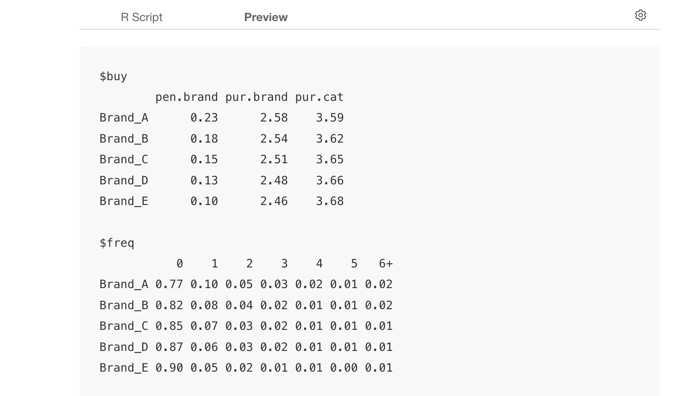Click Brand_D label in the $freq table
This screenshot has height=396, width=697.
pos(124,347)
